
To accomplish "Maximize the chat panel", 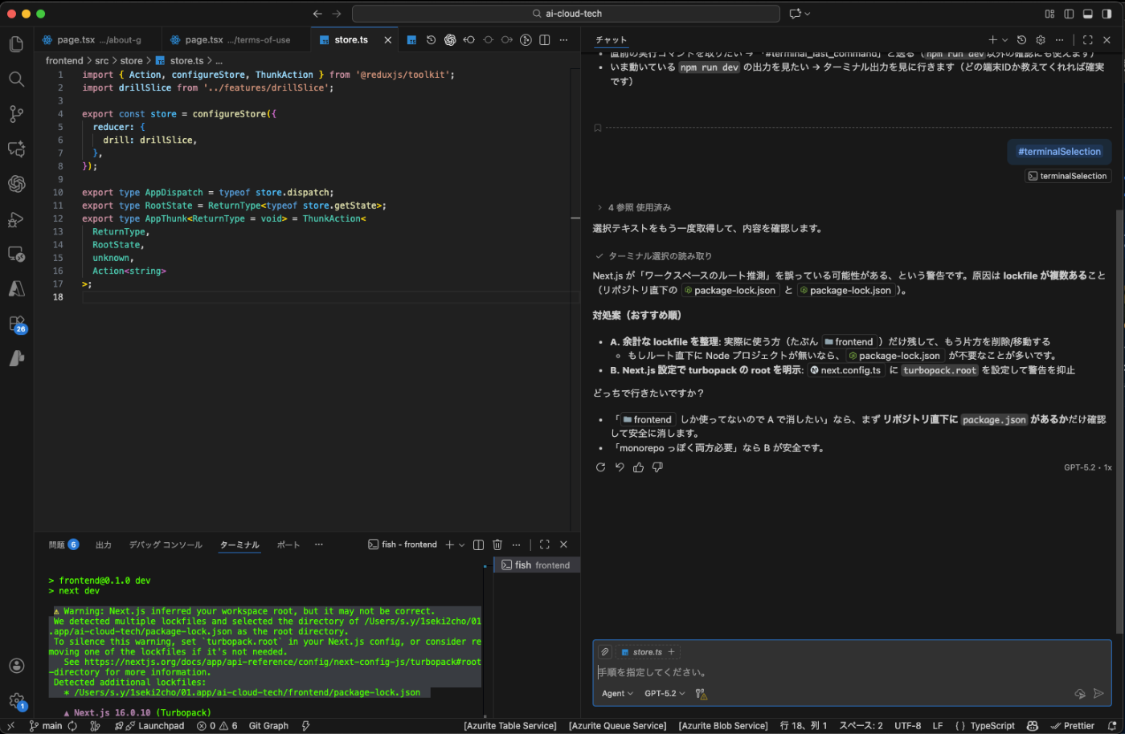I will (1087, 39).
